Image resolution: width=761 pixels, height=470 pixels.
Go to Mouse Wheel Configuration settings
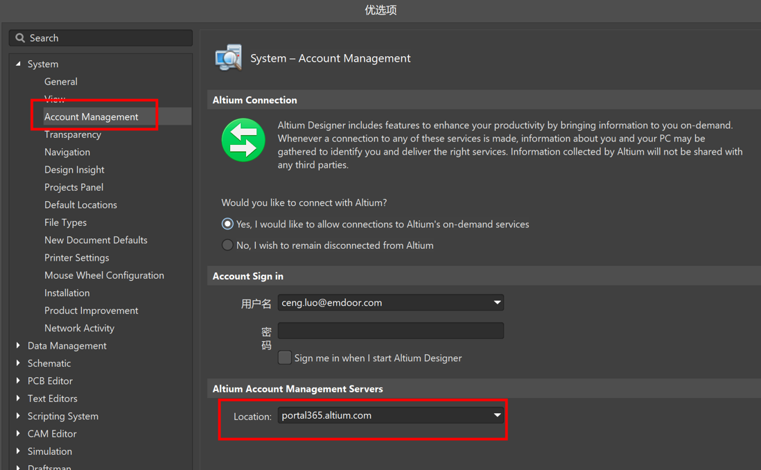pyautogui.click(x=104, y=275)
